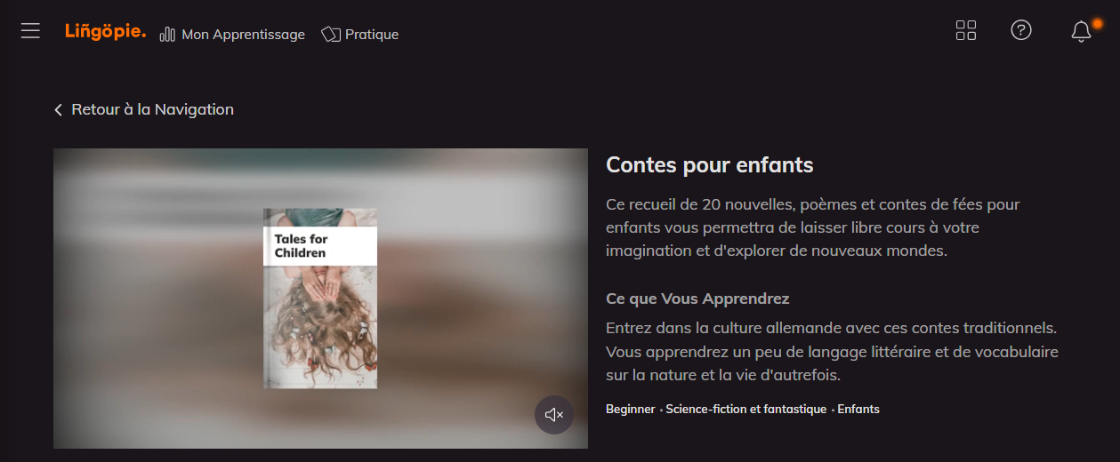The width and height of the screenshot is (1120, 462).
Task: Select the Enfants category tag
Action: [x=858, y=410]
